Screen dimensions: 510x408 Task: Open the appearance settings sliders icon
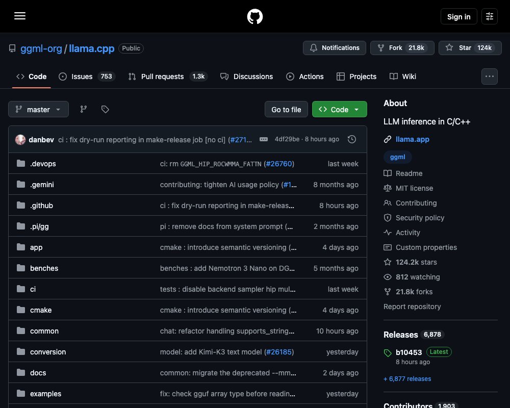pos(490,16)
